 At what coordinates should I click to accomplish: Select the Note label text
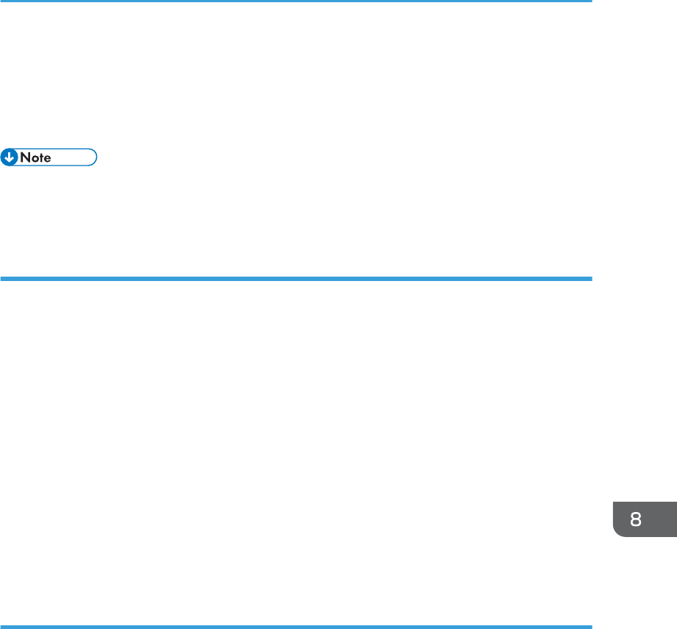pyautogui.click(x=35, y=157)
